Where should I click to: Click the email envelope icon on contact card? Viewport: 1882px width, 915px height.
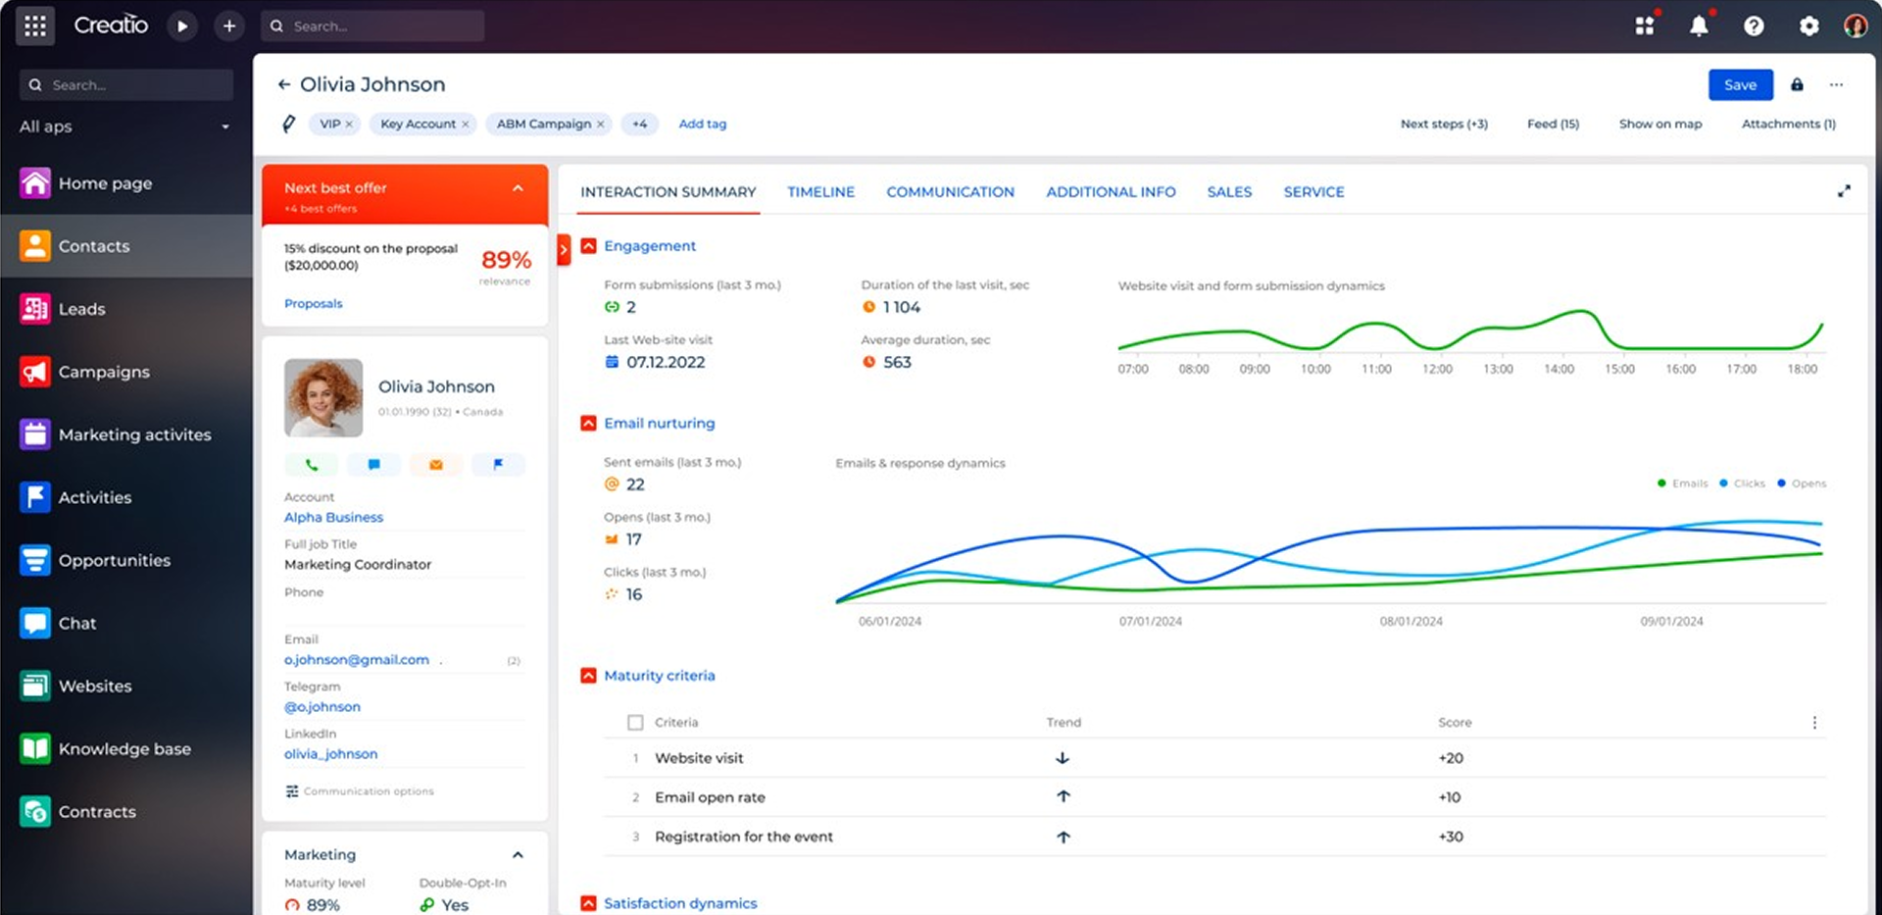(436, 465)
